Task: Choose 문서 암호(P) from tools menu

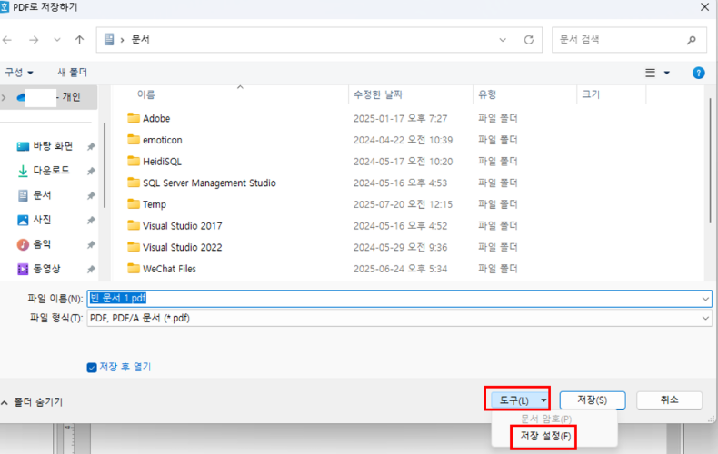Action: point(546,419)
